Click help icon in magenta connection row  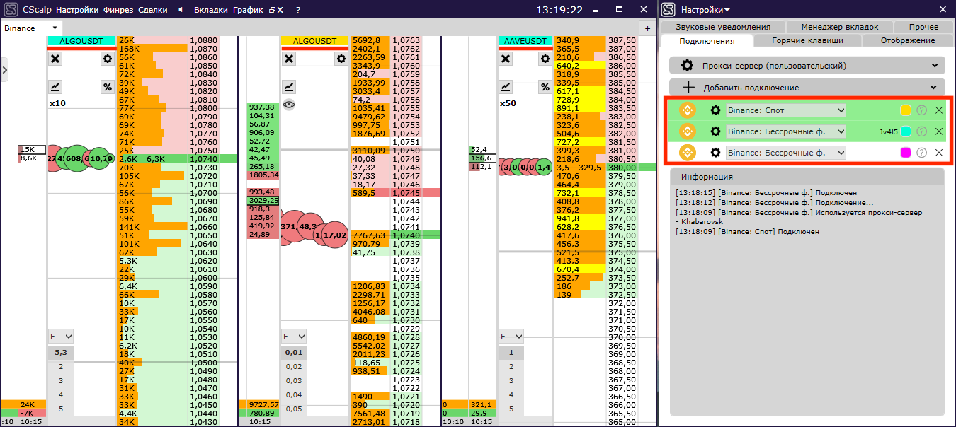(x=921, y=153)
